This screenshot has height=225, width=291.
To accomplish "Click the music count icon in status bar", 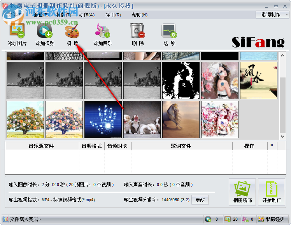I will pos(245,219).
